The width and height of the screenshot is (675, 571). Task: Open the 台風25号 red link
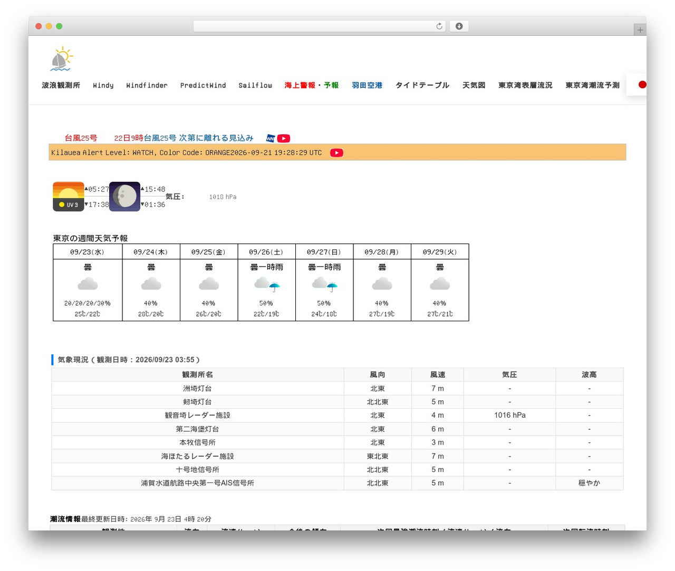point(81,138)
